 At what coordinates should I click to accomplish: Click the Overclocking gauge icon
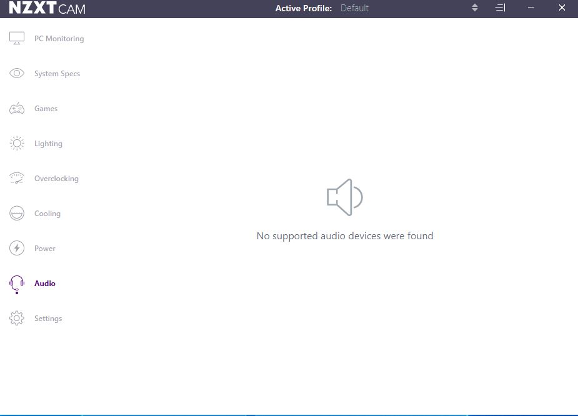click(x=17, y=178)
